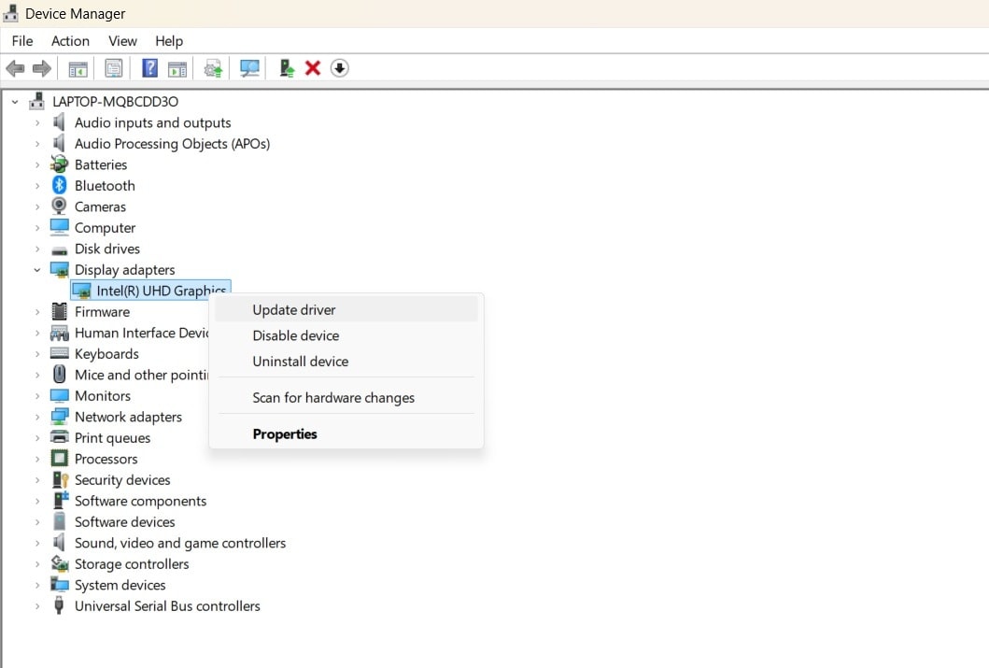
Task: Click Scan for hardware changes monitor icon
Action: coord(249,68)
